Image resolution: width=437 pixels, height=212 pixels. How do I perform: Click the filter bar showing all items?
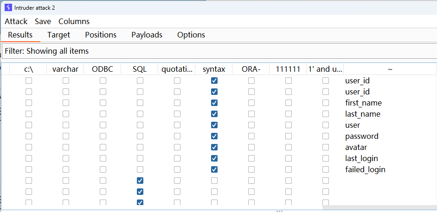pos(218,51)
